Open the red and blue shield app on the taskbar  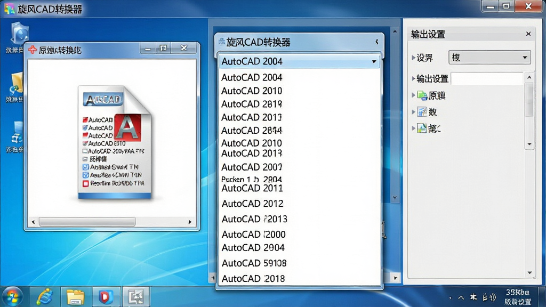pos(106,297)
